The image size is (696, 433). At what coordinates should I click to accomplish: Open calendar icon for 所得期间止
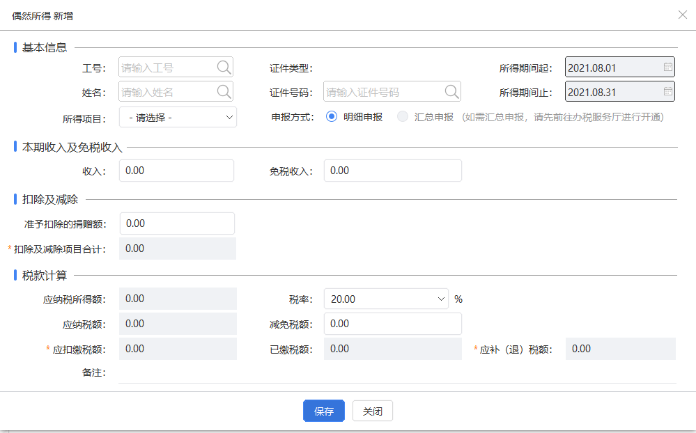coord(667,91)
